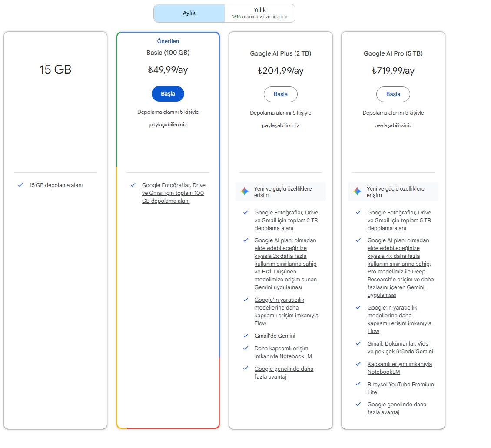Click checkmark beside AI Pro NotebookLM feature
Viewport: 491px width, 448px height.
pyautogui.click(x=358, y=363)
